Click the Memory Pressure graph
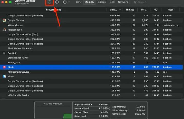 click(54, 112)
